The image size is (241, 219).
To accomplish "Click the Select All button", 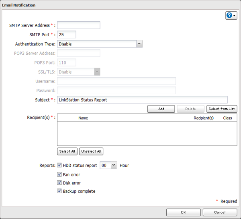I will [x=67, y=151].
